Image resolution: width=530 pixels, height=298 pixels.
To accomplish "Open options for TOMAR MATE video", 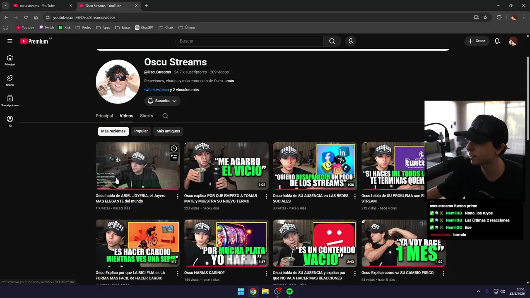I will click(x=266, y=196).
